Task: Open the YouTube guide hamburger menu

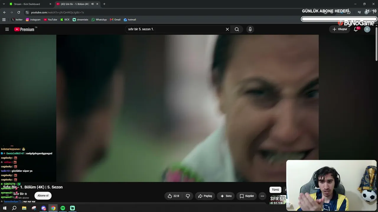Action: coord(7,29)
